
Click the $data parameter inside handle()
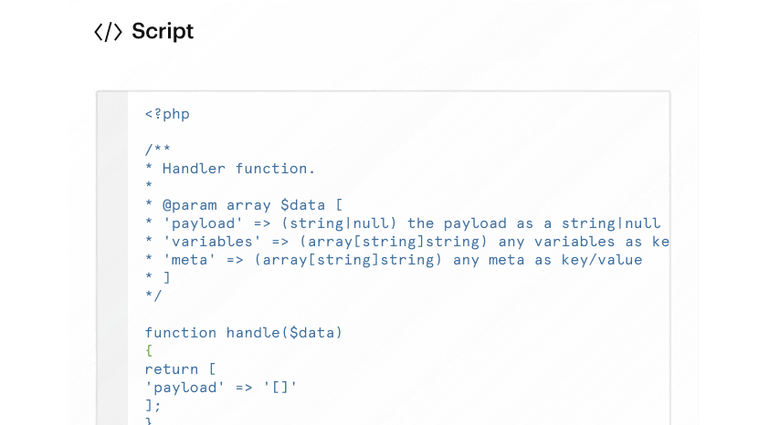click(x=311, y=333)
